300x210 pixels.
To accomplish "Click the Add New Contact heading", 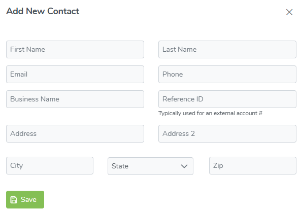I will click(x=43, y=11).
